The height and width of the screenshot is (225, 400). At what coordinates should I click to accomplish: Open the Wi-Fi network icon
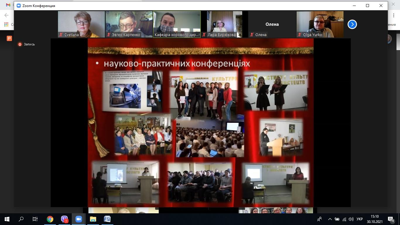click(x=344, y=219)
